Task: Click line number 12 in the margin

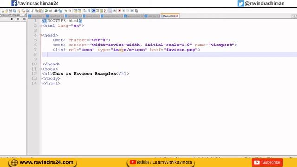Action: click(34, 74)
